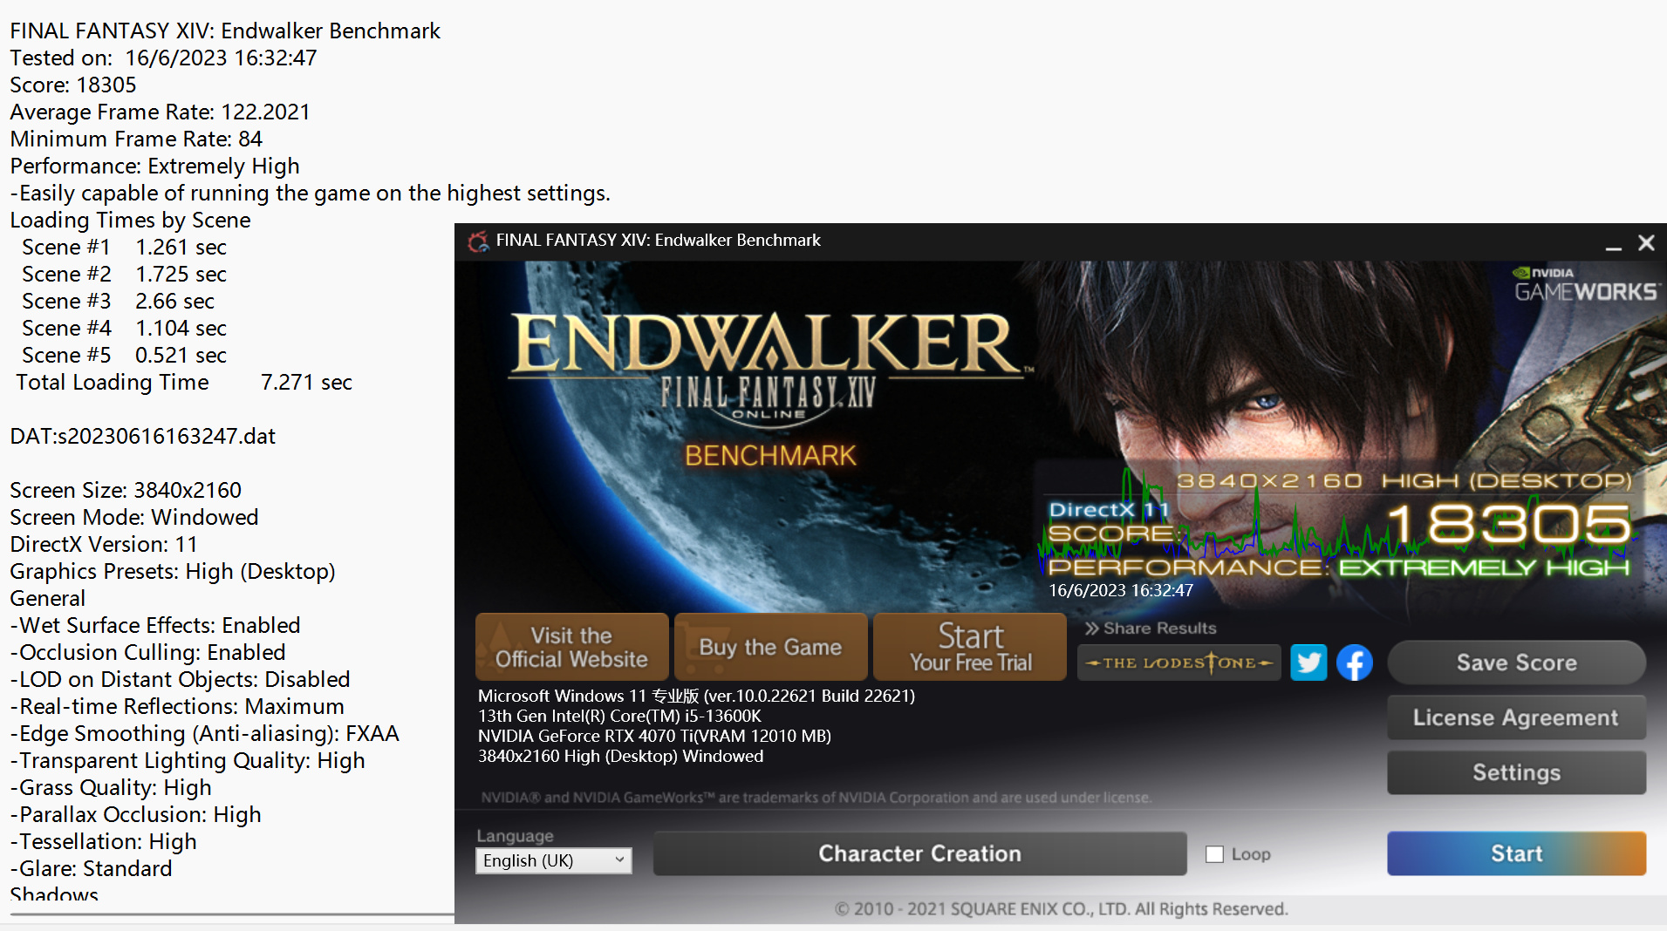This screenshot has width=1667, height=931.
Task: Open the License Agreement
Action: pyautogui.click(x=1517, y=717)
